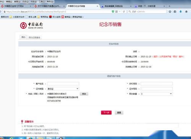Screen dimensions: 191x139
Task: Open the 预约数量 quantity dropdown
Action: (x=157, y=94)
